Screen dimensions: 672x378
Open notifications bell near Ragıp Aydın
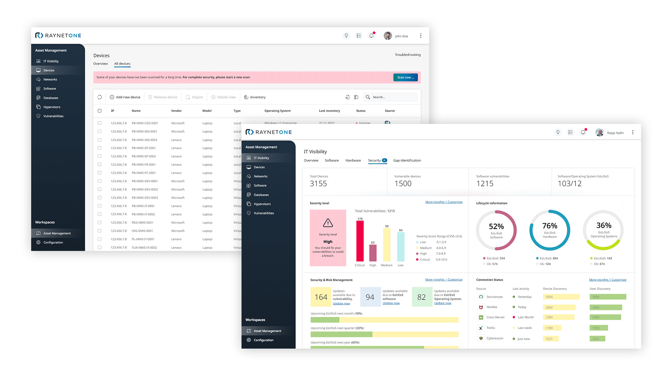[583, 132]
